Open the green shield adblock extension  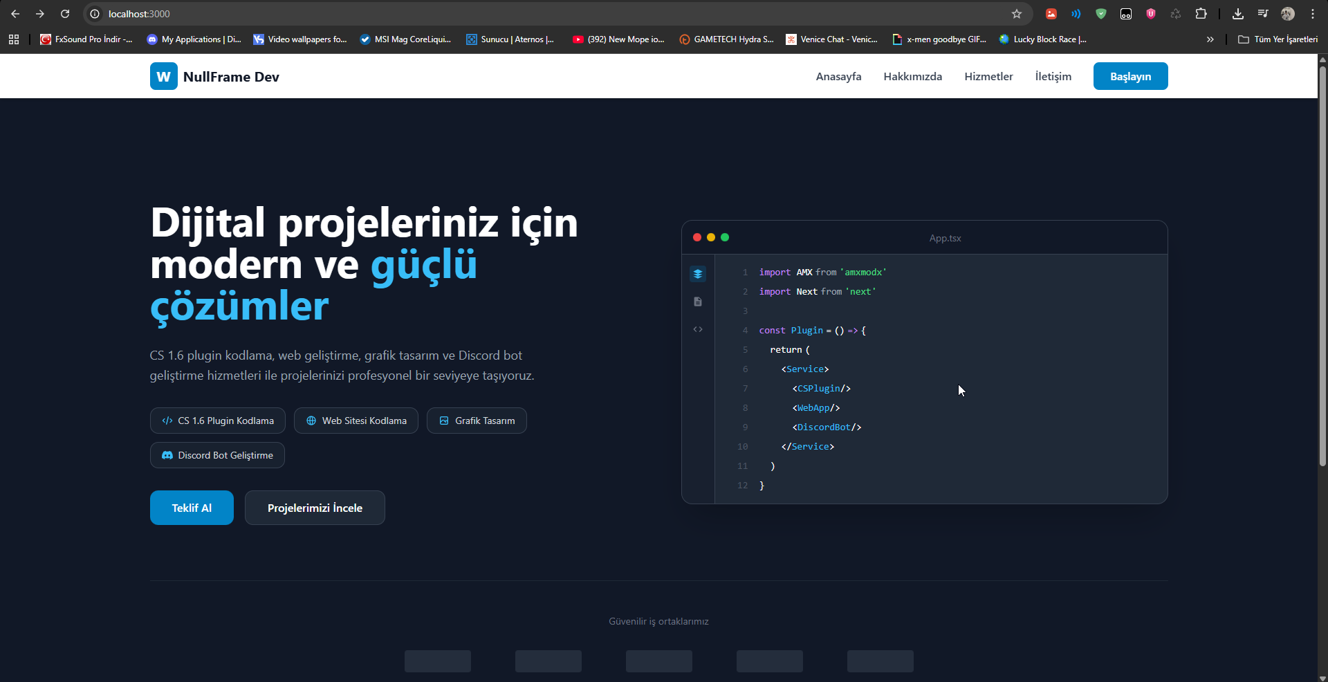[1101, 14]
